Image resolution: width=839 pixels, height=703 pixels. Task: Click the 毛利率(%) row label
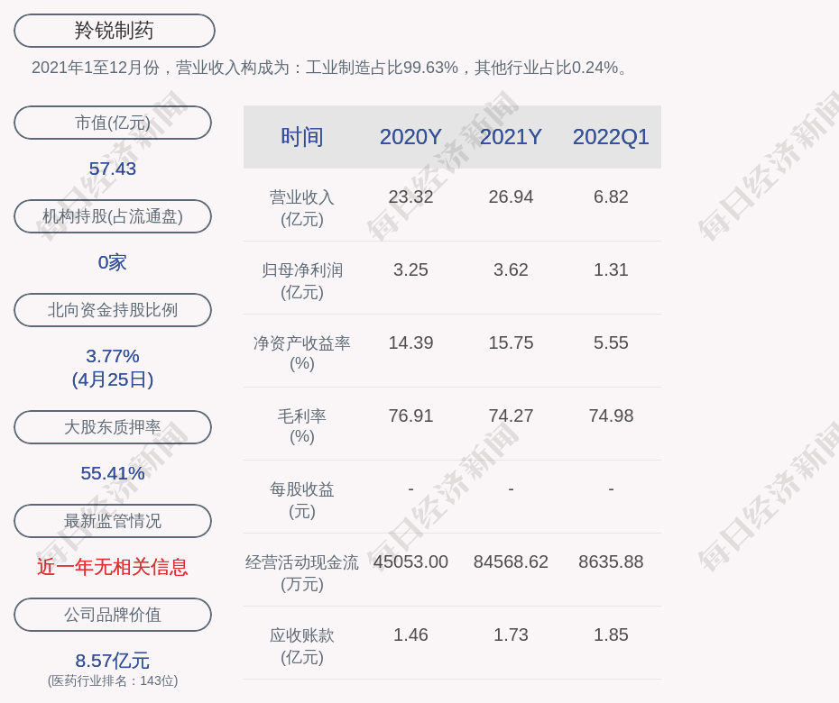pyautogui.click(x=302, y=426)
